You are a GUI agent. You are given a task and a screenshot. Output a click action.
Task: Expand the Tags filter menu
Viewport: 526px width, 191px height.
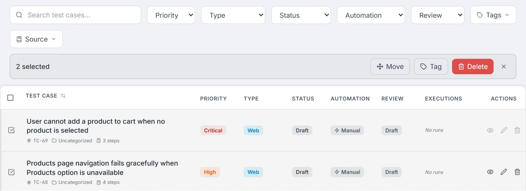(x=493, y=15)
